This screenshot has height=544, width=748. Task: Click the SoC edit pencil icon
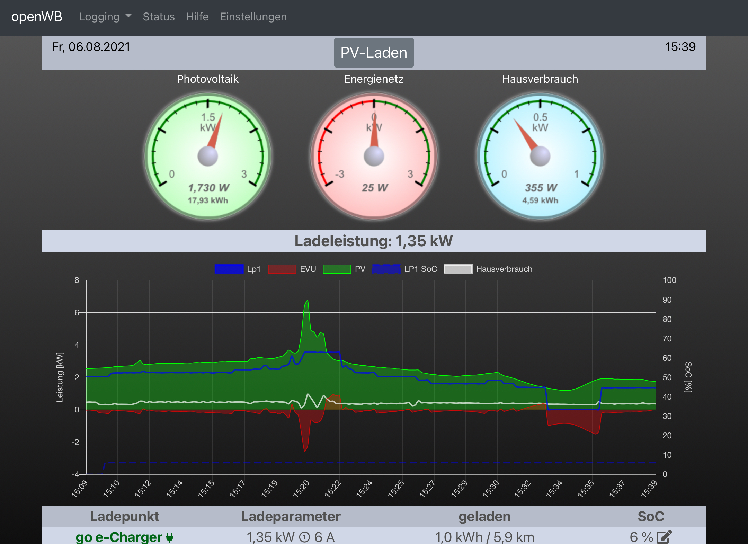(664, 537)
